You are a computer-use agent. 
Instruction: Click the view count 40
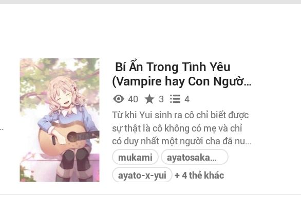click(133, 99)
